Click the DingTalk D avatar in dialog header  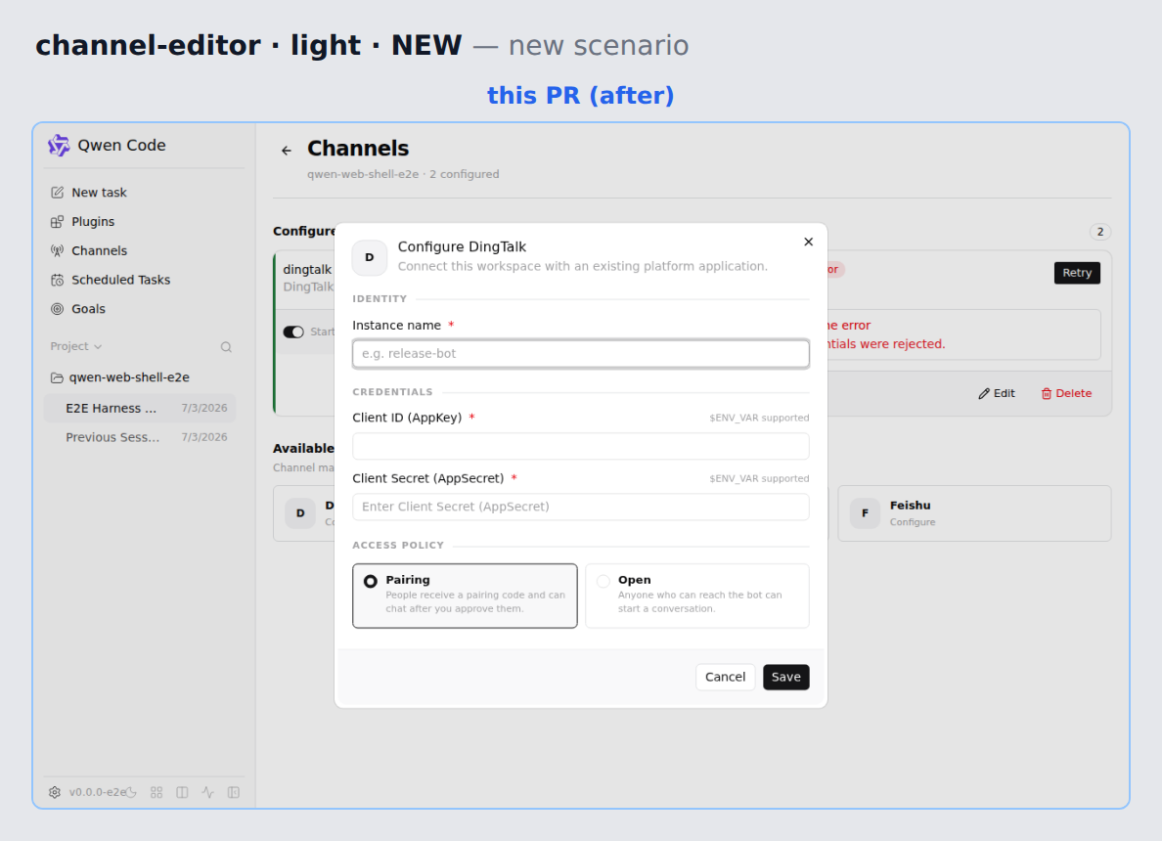click(369, 257)
